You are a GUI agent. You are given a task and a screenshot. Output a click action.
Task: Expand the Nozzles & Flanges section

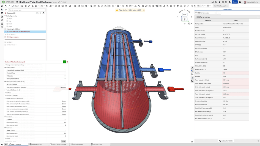click(5, 95)
